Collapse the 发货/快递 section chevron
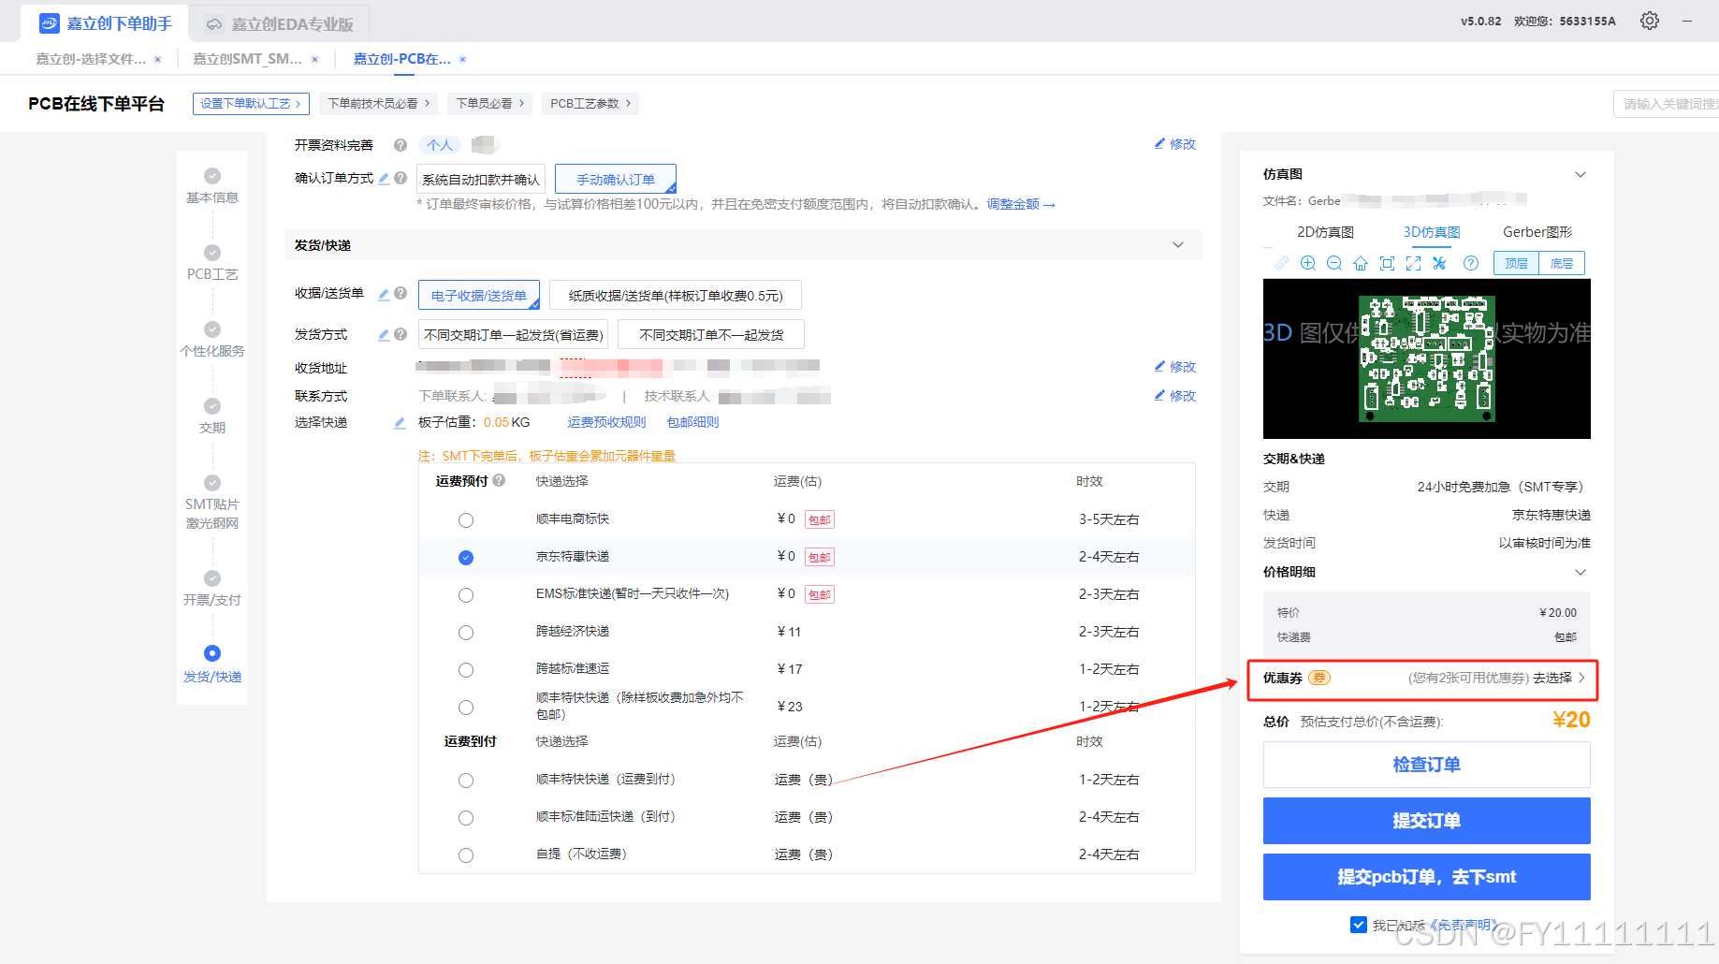The width and height of the screenshot is (1719, 964). click(x=1178, y=245)
